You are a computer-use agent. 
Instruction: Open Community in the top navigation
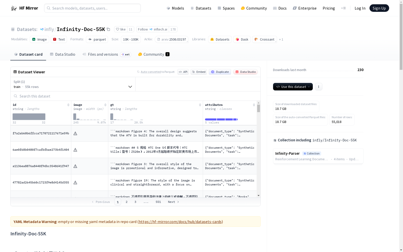tap(254, 8)
